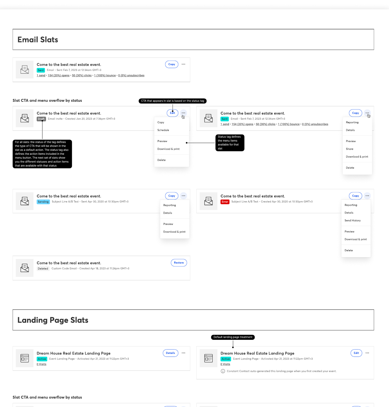Choose Copy in the Draft slat overflow menu

point(161,122)
